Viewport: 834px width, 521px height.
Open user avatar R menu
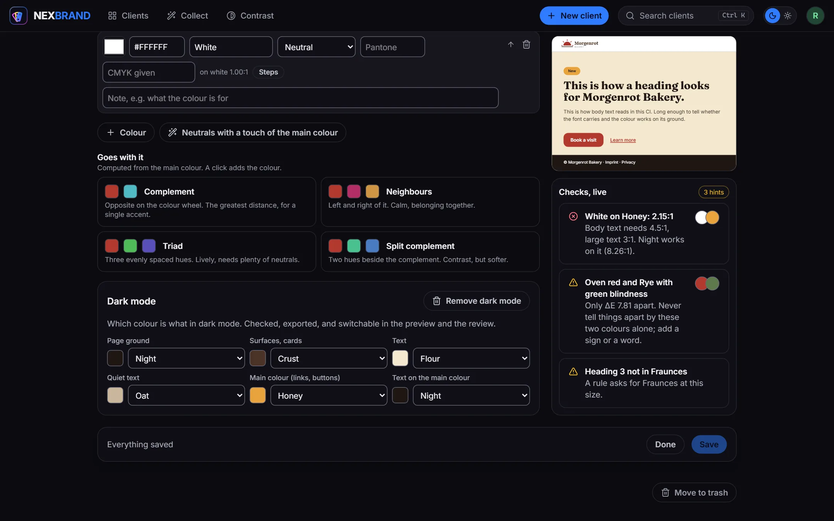pos(815,16)
